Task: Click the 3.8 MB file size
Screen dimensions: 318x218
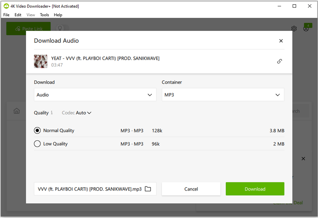Action: (x=277, y=131)
